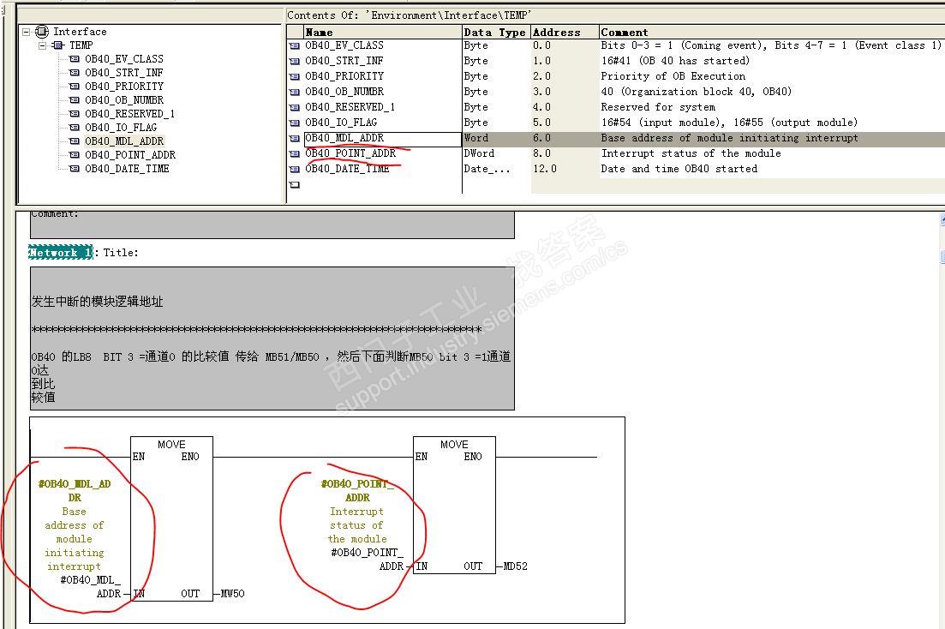Click the Comment column header
The image size is (945, 629).
tap(772, 33)
